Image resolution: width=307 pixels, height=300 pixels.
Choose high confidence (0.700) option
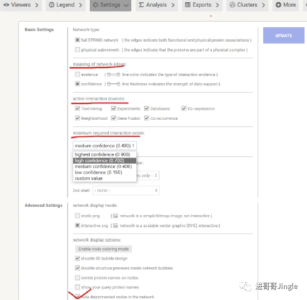105,160
